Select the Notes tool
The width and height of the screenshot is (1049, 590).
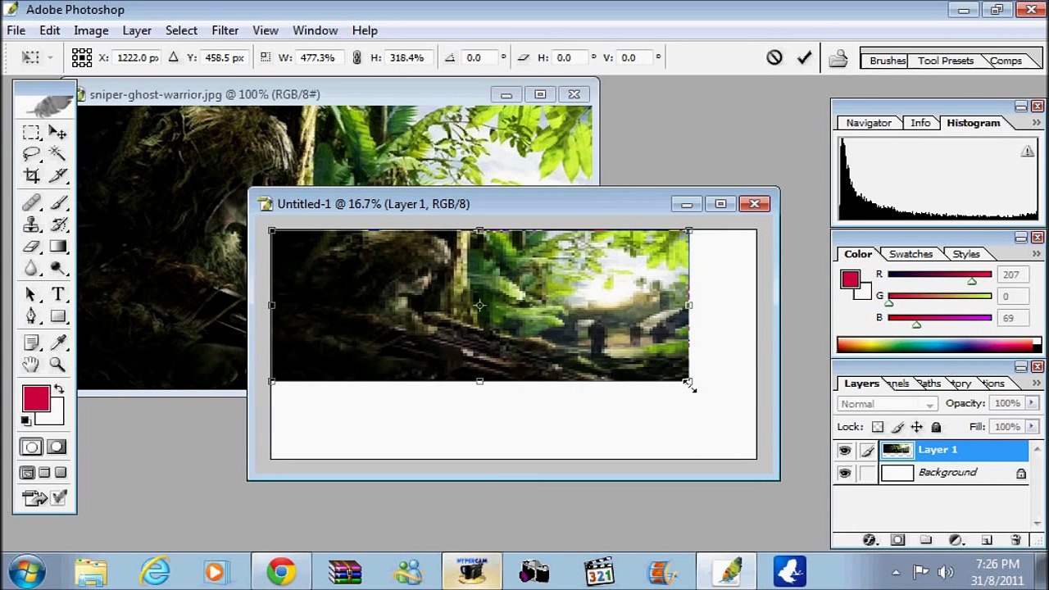tap(31, 343)
